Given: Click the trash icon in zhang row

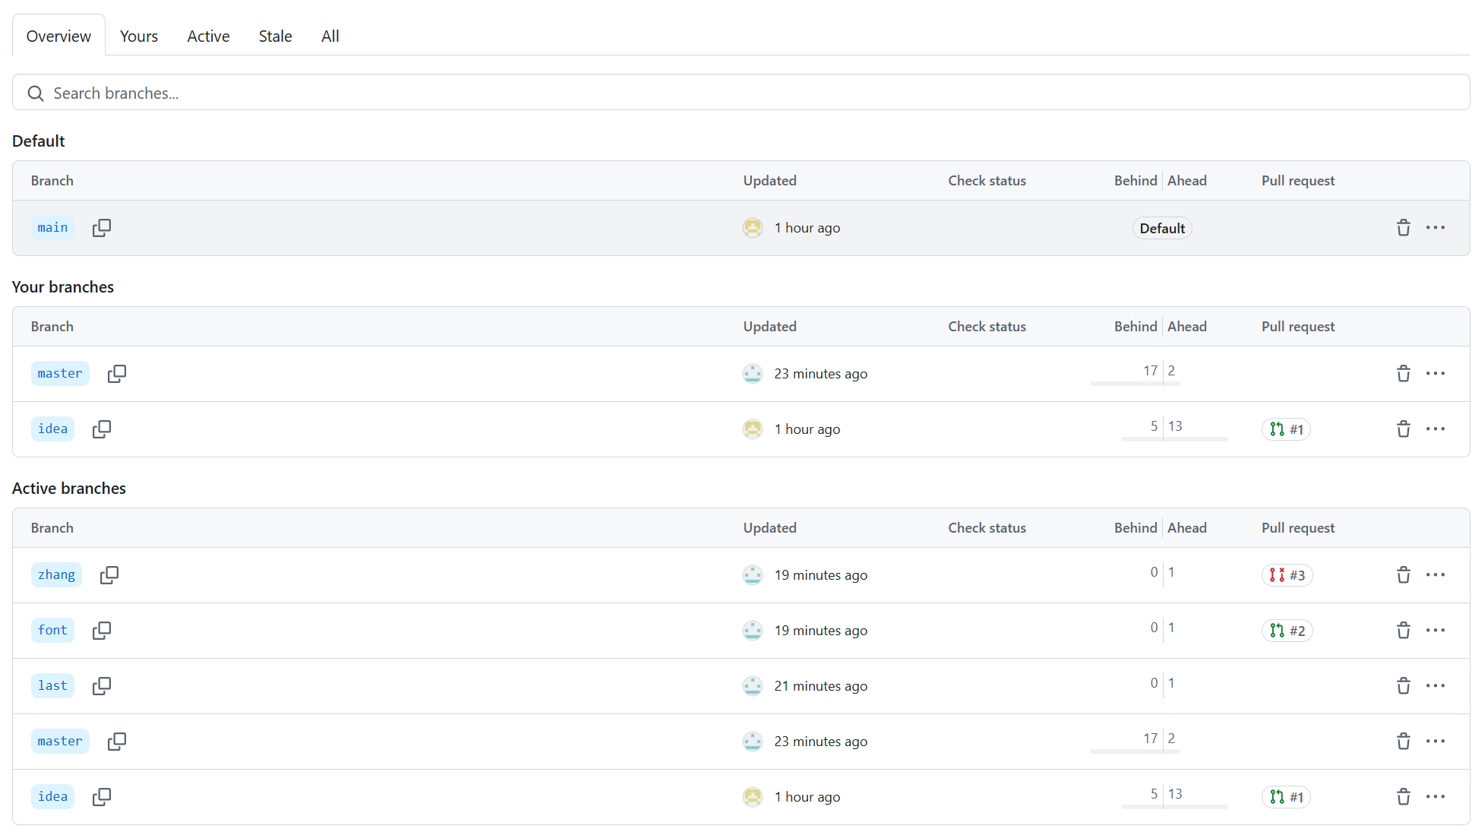Looking at the screenshot, I should [1403, 575].
